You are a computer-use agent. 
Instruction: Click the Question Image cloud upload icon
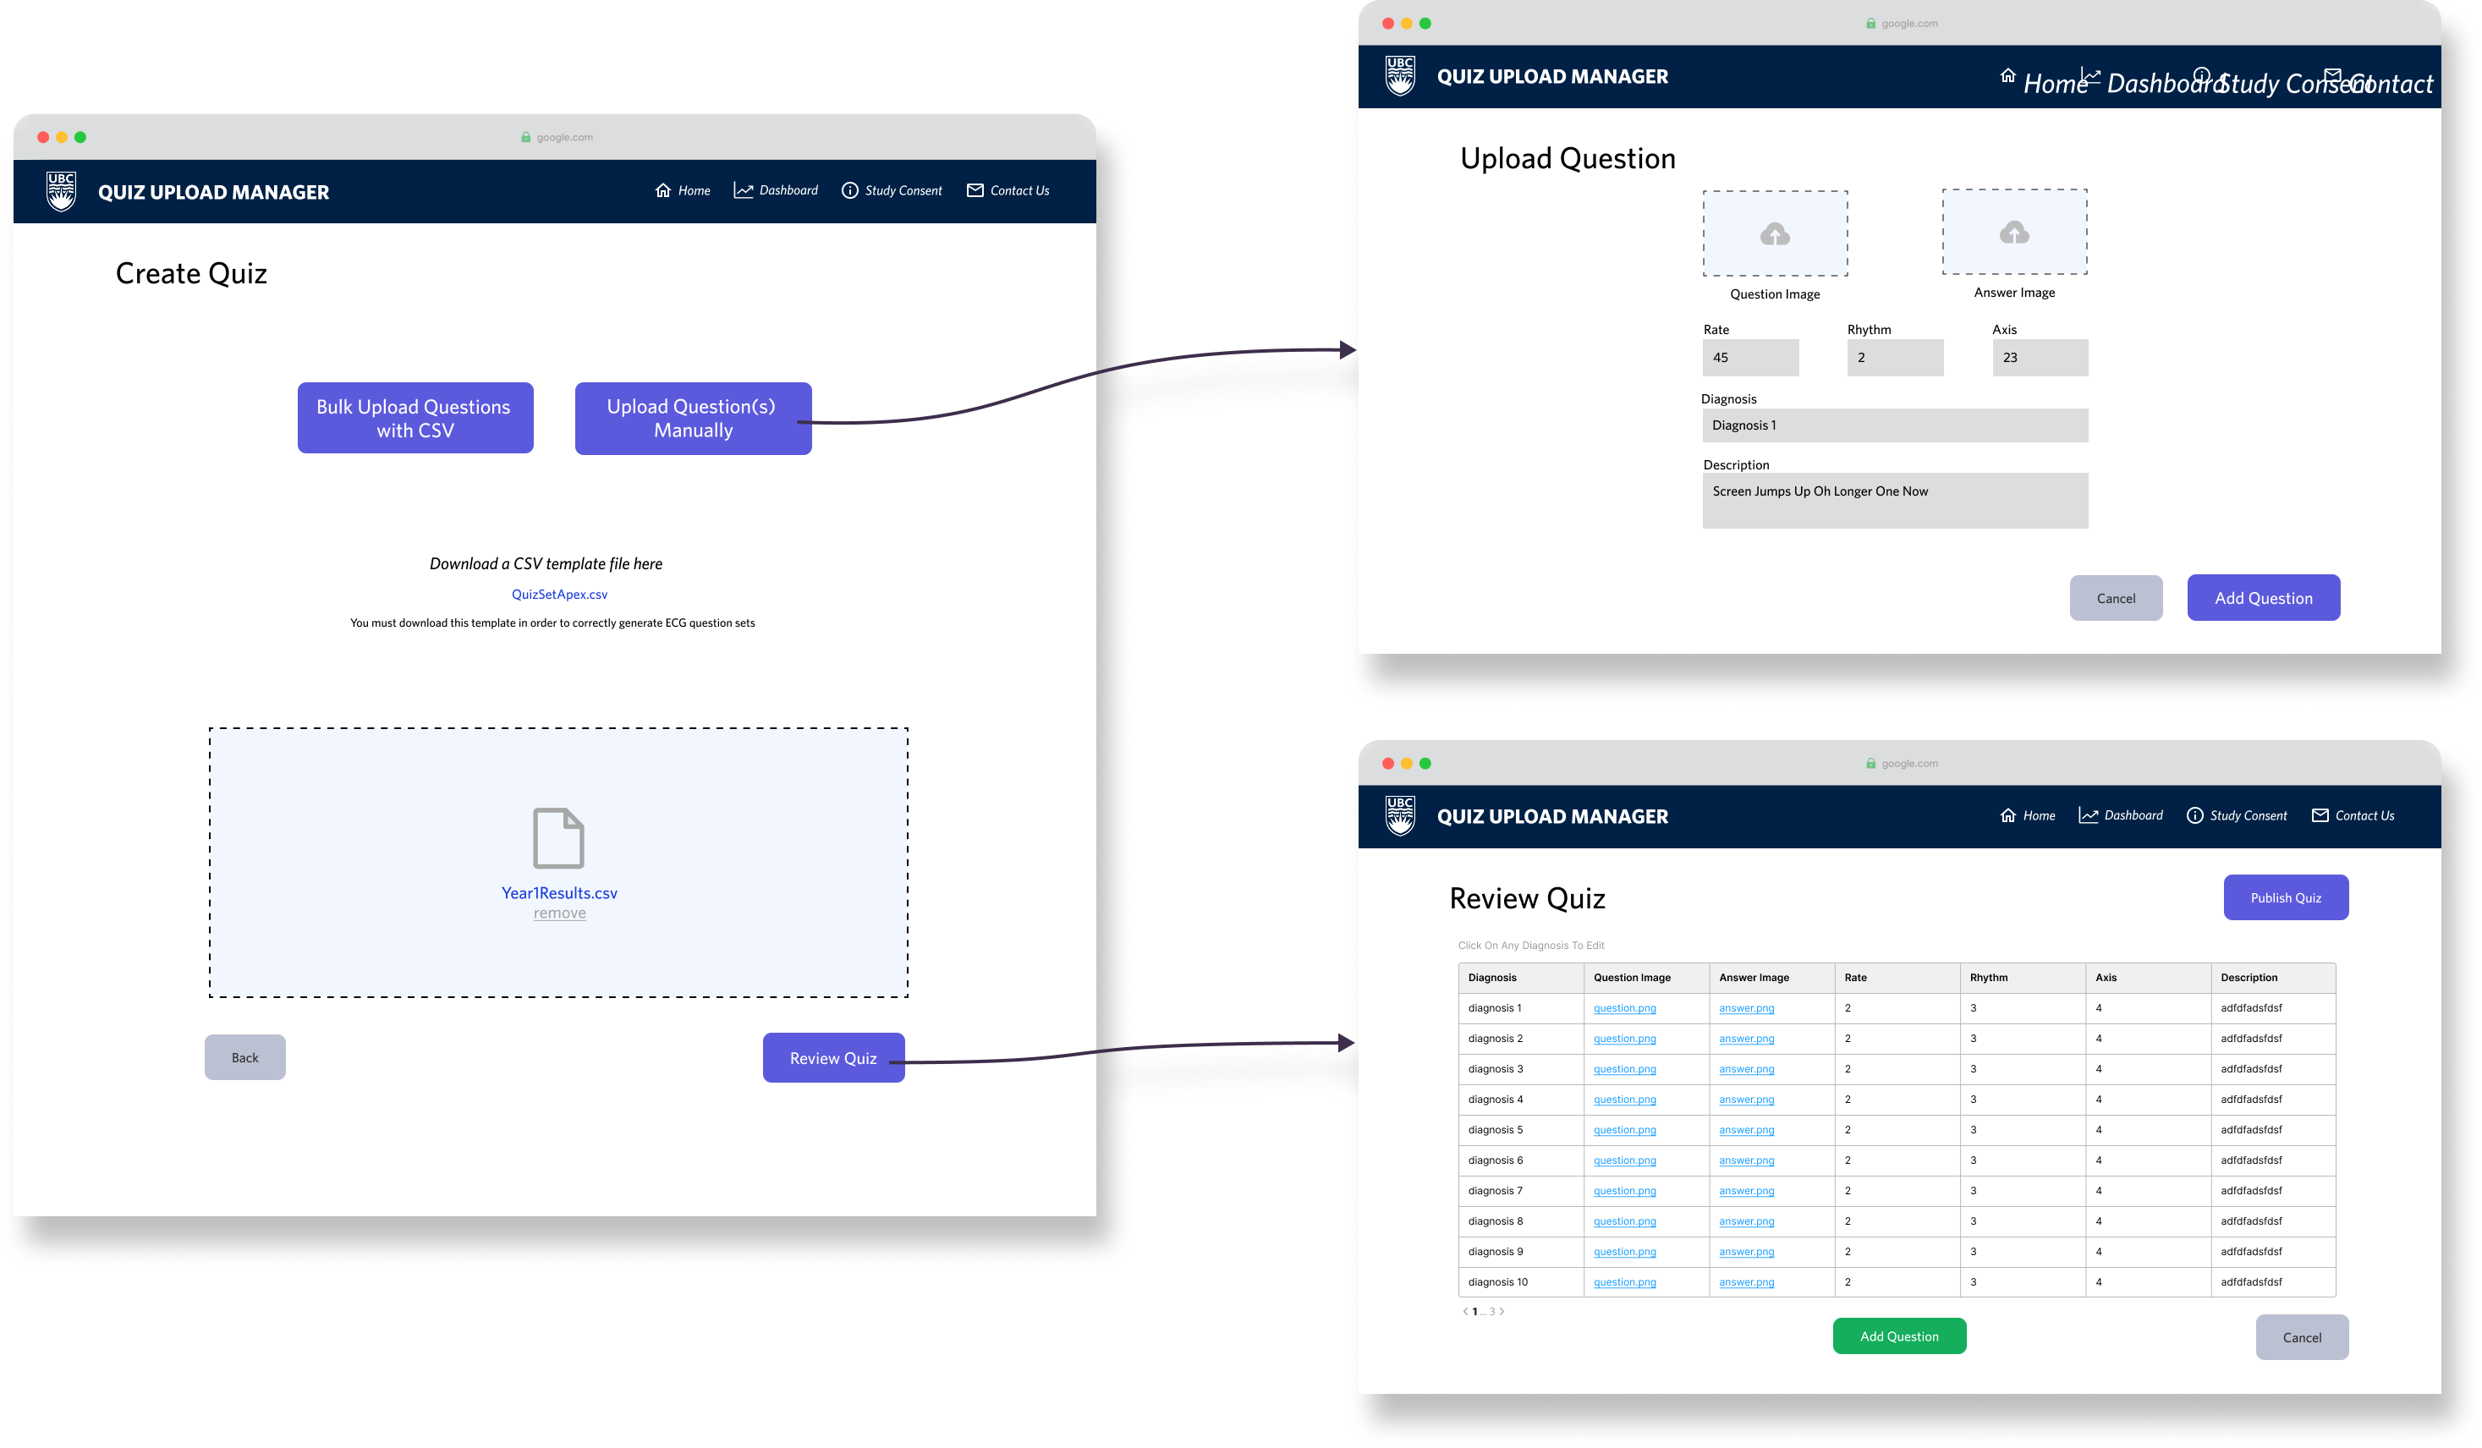point(1775,234)
